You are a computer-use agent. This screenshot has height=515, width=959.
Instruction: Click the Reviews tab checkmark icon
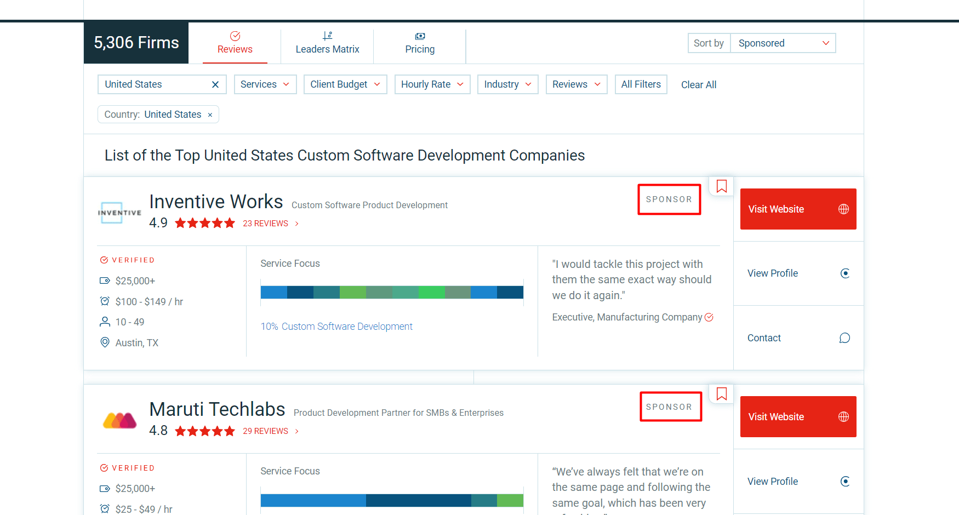pos(235,36)
